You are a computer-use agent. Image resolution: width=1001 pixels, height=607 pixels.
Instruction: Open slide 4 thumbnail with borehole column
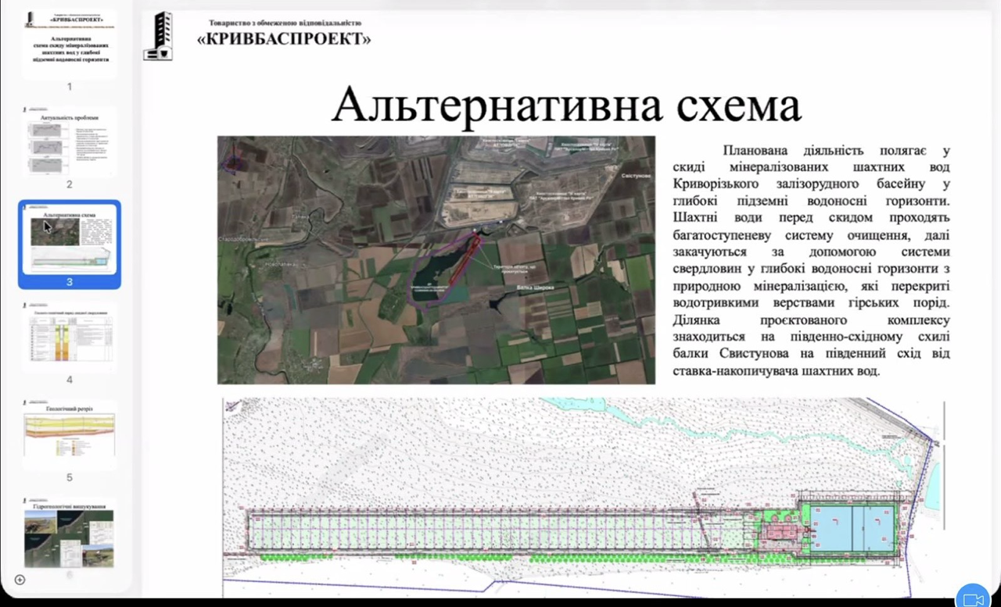click(70, 337)
